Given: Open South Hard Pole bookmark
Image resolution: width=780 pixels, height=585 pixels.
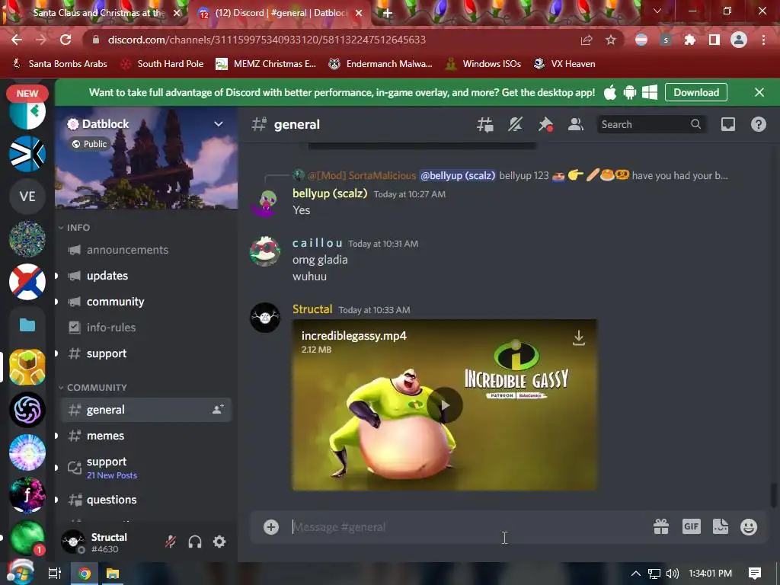Looking at the screenshot, I should click(163, 64).
